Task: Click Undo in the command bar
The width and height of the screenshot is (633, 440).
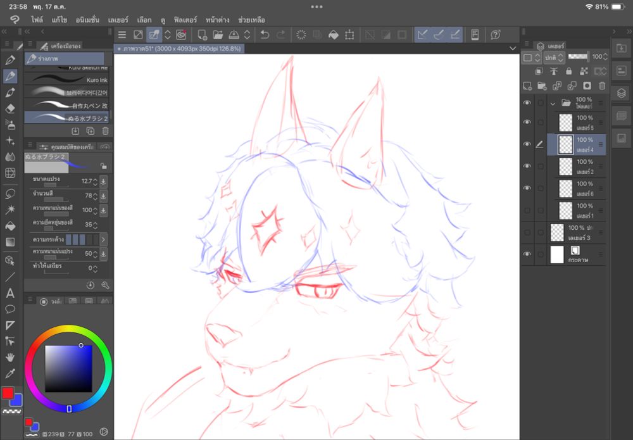Action: (x=265, y=35)
